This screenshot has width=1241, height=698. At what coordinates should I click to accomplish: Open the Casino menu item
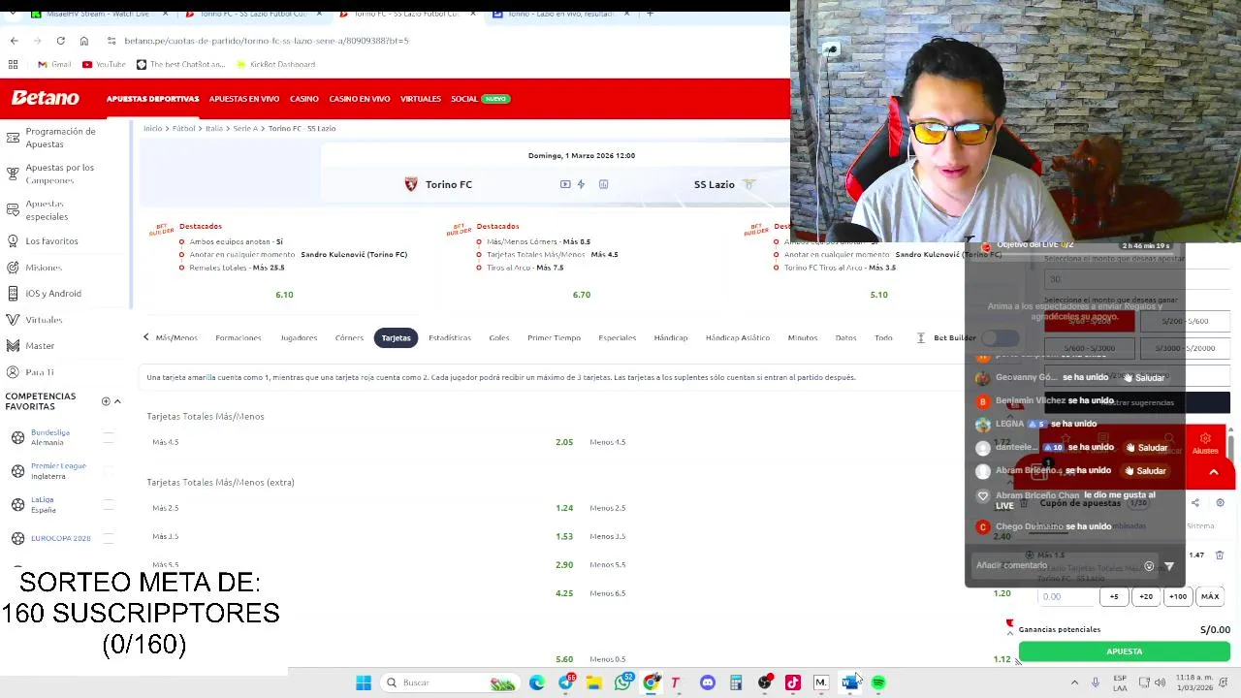coord(303,99)
